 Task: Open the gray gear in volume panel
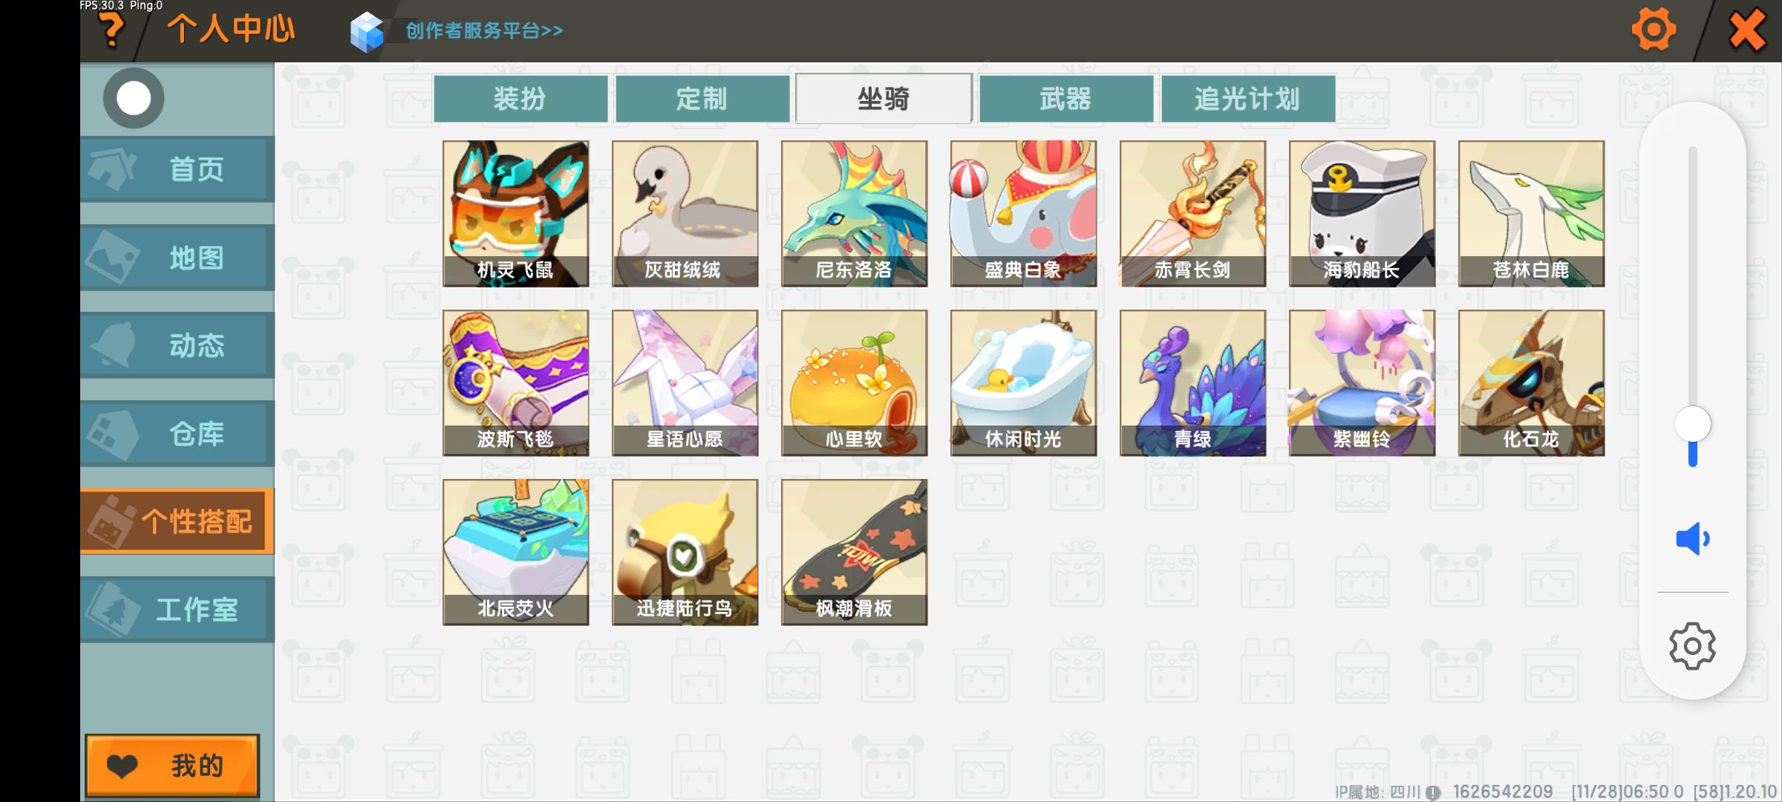pos(1692,646)
